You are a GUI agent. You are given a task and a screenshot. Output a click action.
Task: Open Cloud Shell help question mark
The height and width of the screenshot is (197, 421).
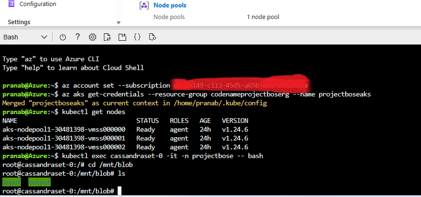tap(78, 37)
